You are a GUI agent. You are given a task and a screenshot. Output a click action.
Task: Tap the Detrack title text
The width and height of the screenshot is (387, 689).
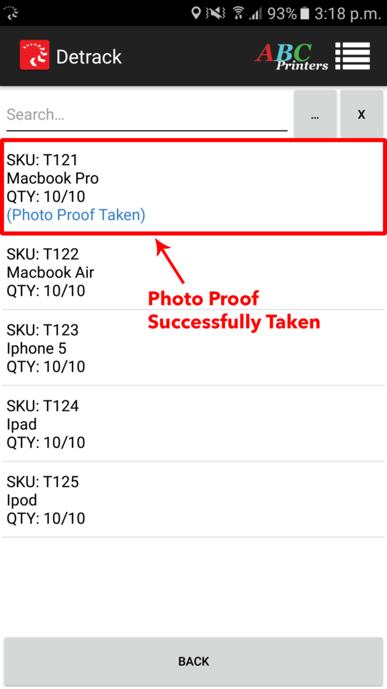pos(89,57)
